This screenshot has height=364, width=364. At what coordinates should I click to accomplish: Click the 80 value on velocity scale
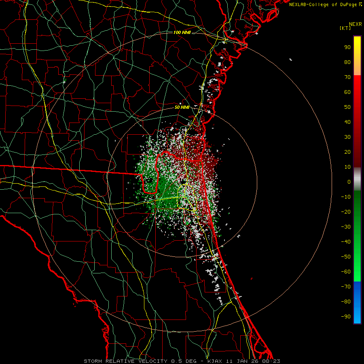[347, 62]
